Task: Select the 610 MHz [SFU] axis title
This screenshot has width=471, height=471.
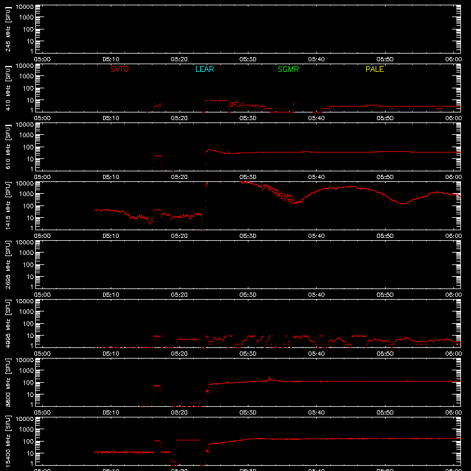Action: (x=8, y=147)
